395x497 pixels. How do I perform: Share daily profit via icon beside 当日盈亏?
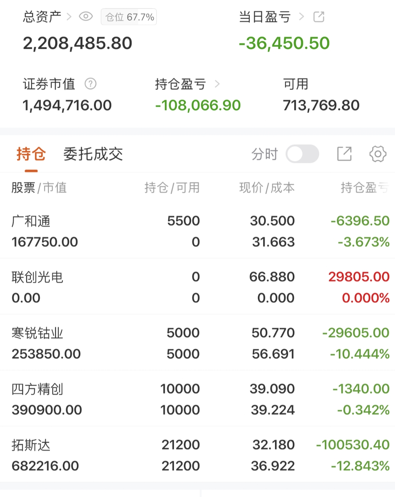coord(319,17)
